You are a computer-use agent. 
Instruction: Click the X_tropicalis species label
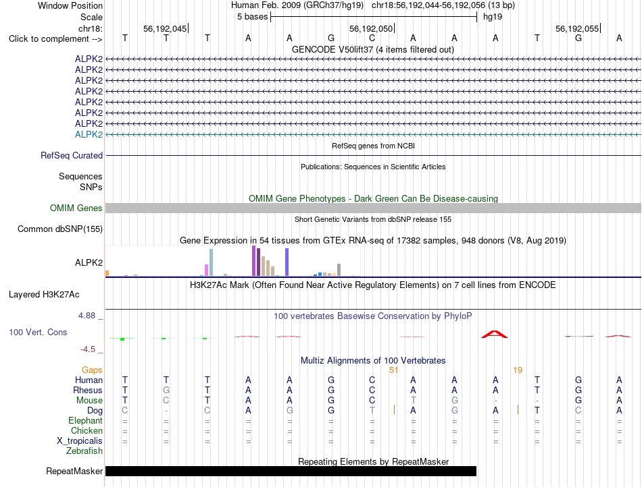click(80, 441)
